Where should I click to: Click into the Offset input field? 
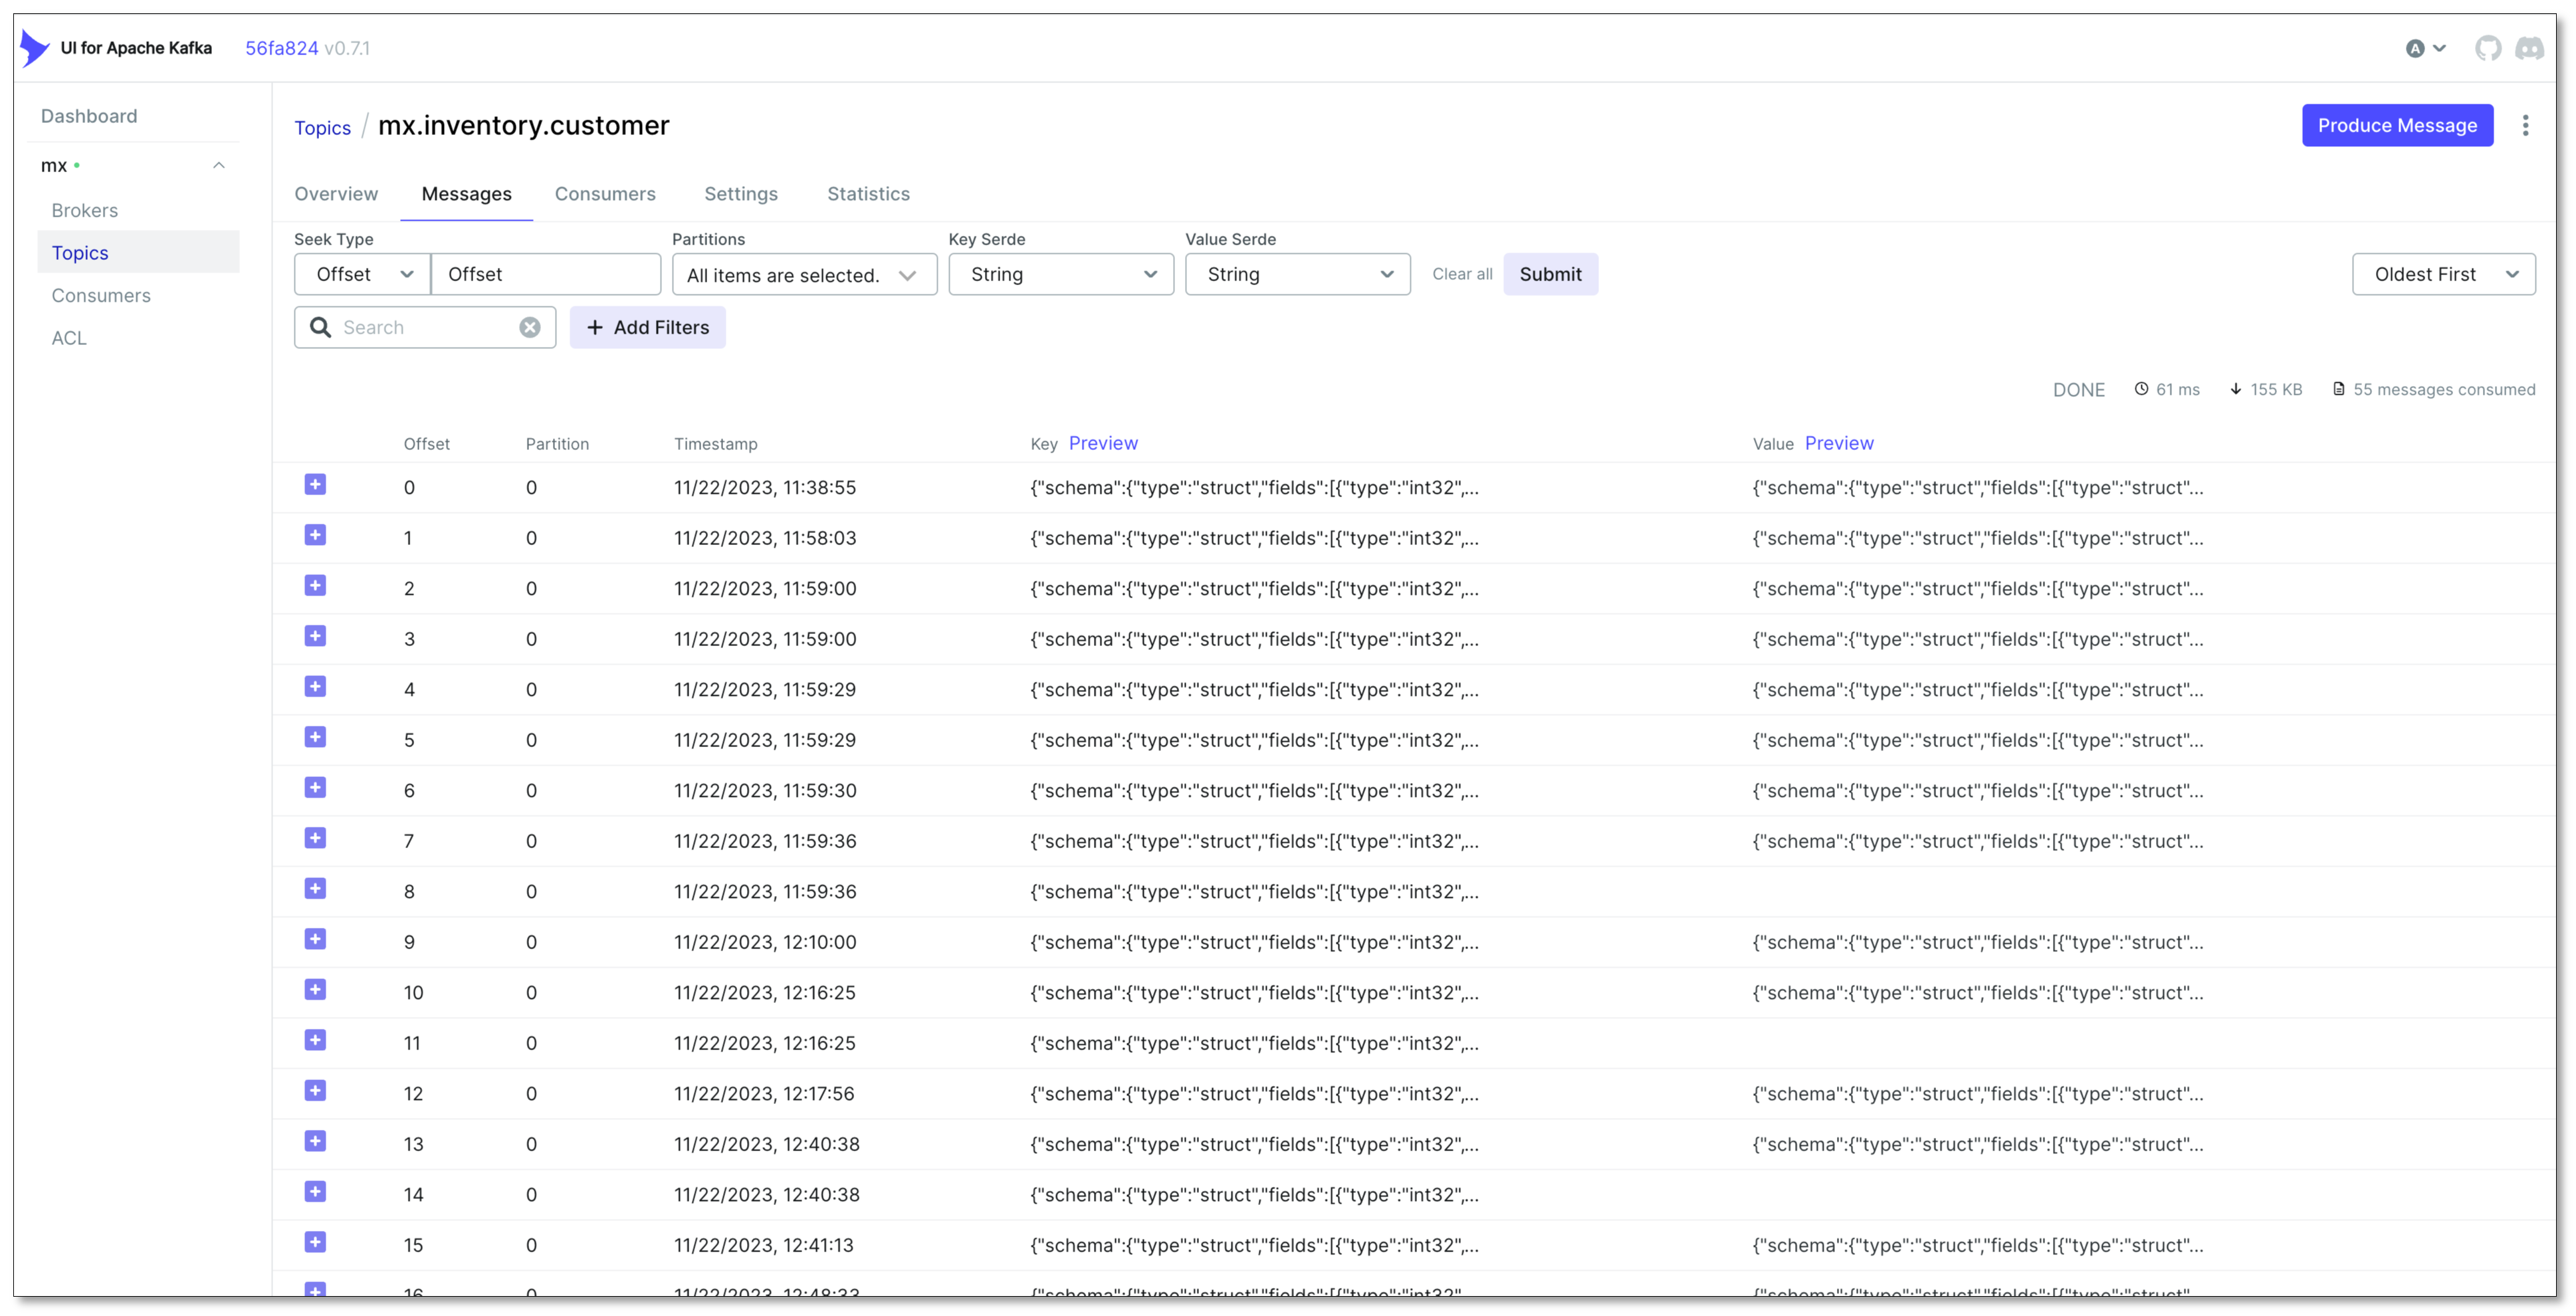546,274
